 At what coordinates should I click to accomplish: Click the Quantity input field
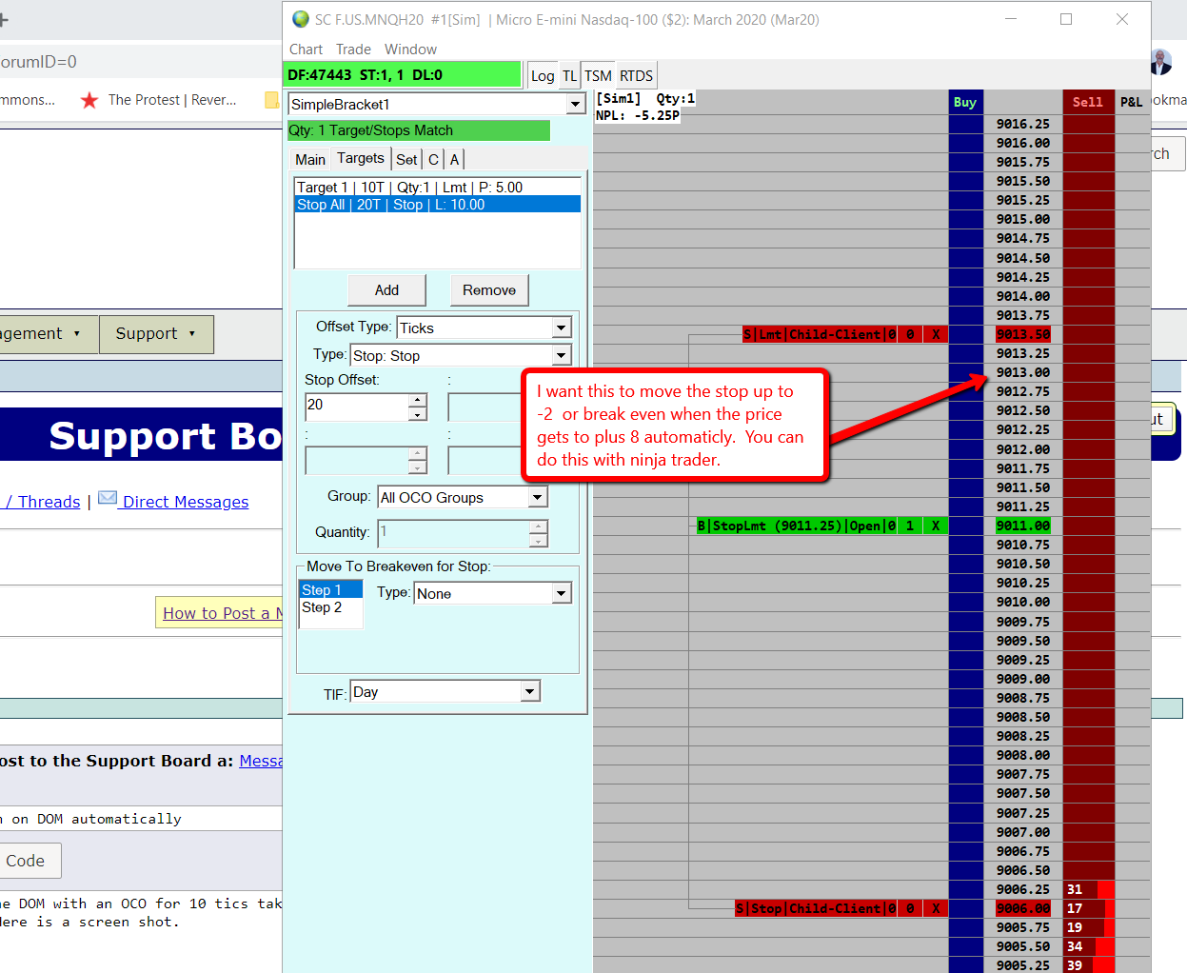click(x=454, y=533)
